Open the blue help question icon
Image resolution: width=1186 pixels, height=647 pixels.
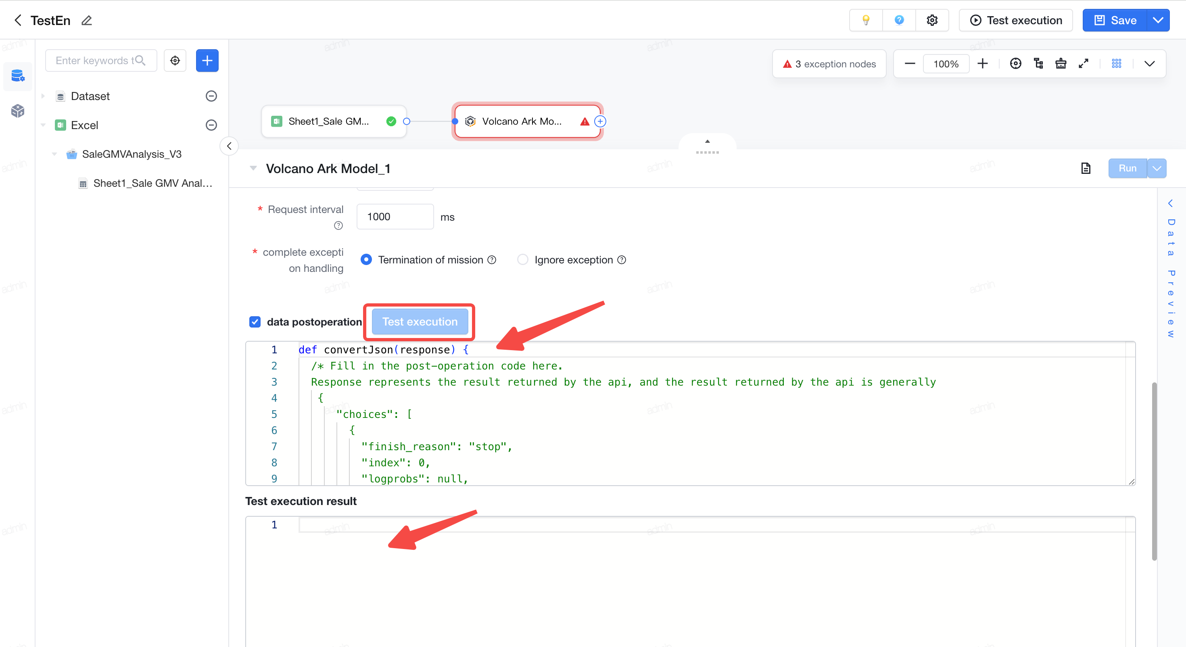tap(899, 20)
